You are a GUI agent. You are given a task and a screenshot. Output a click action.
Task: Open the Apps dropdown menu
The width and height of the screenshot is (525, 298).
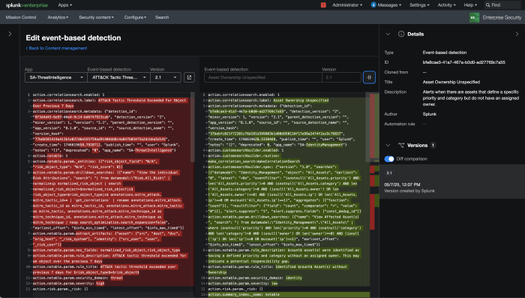click(x=65, y=5)
